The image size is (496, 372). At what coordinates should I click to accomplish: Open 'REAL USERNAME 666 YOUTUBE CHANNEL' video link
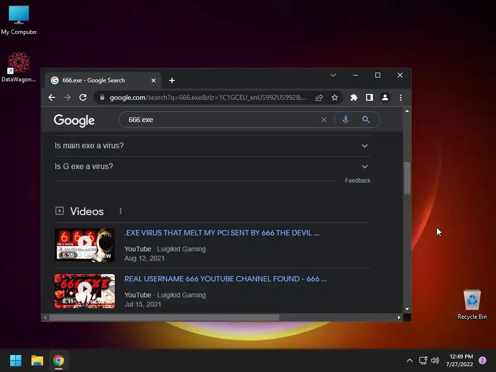coord(226,279)
